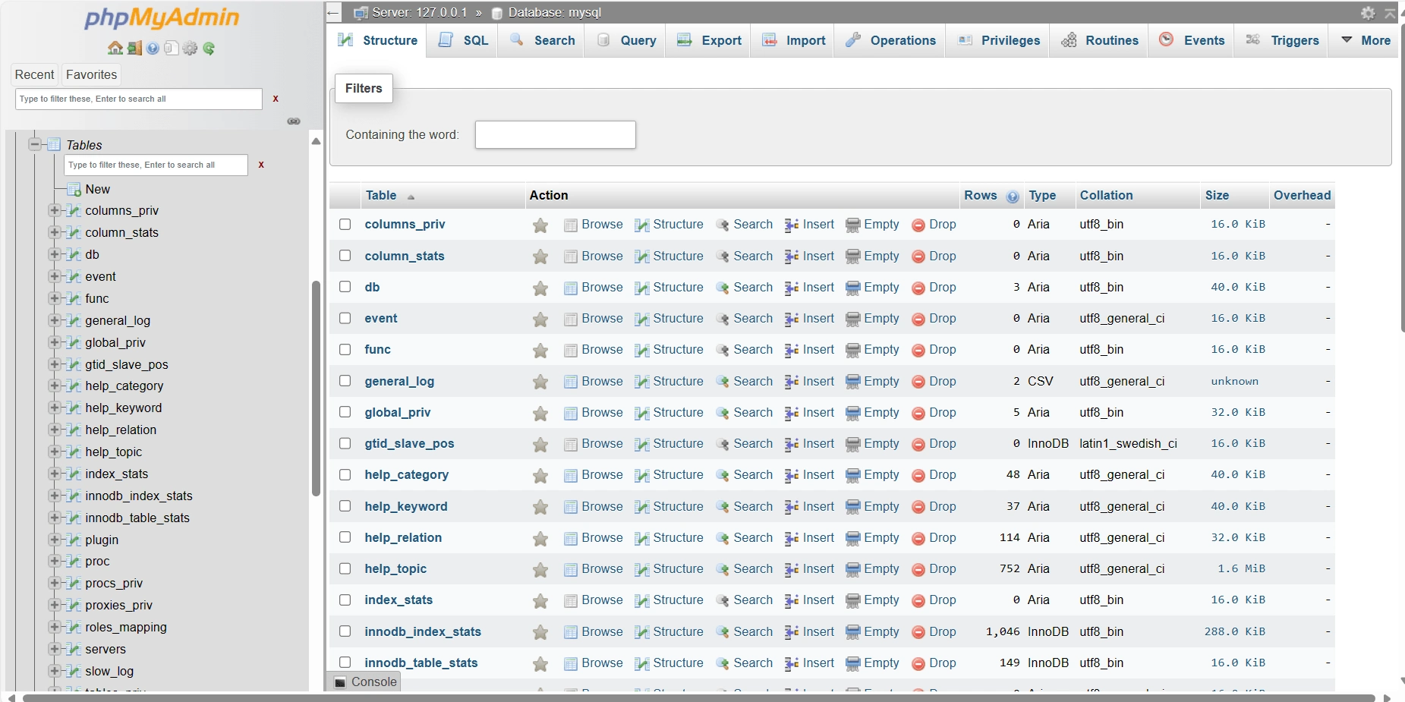The image size is (1405, 702).
Task: Open page settings gear in top bar
Action: point(1368,13)
